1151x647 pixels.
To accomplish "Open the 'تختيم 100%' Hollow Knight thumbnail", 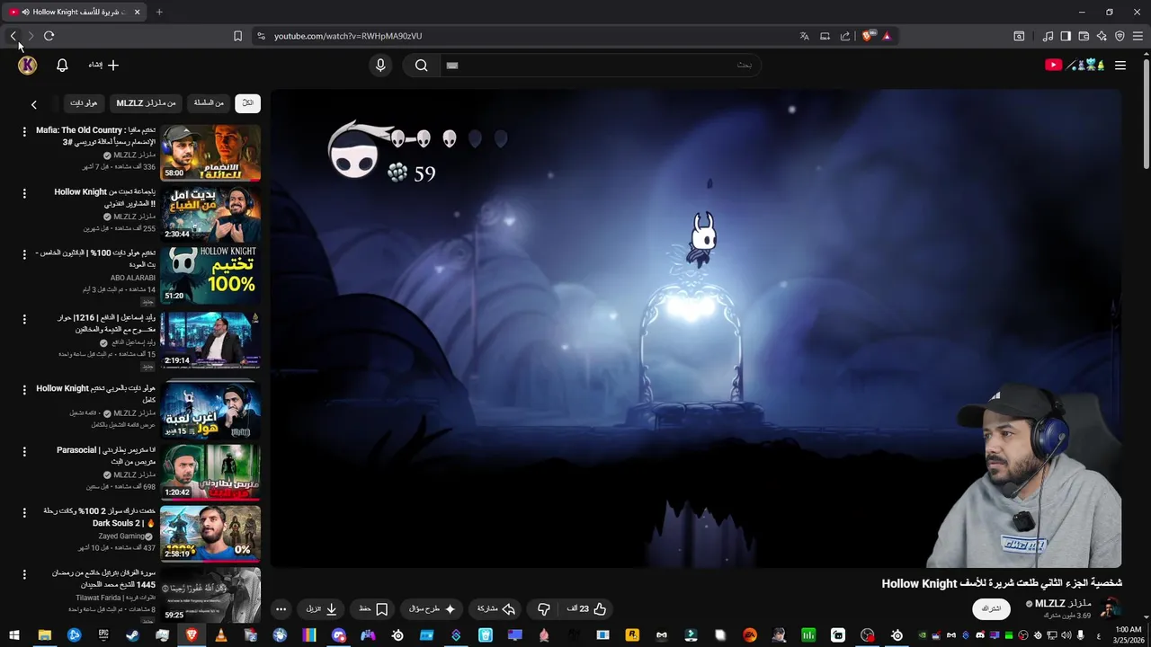I will pyautogui.click(x=210, y=275).
